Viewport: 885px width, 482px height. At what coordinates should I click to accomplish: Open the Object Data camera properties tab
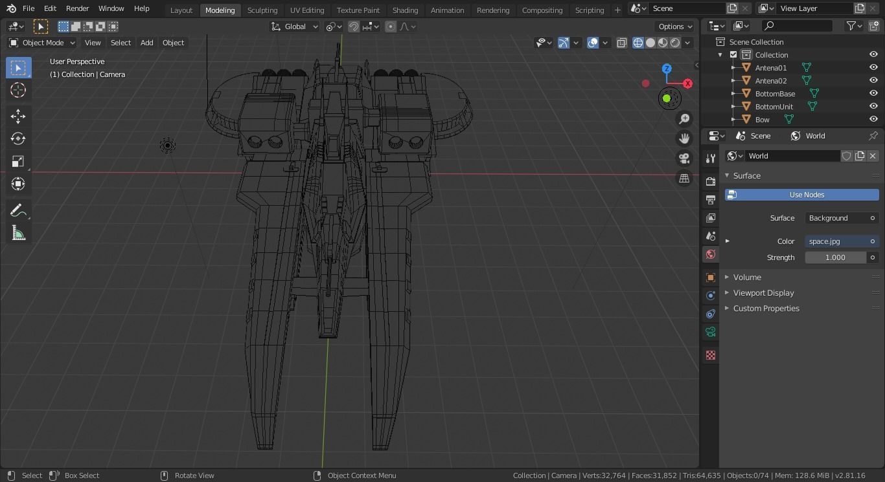(711, 332)
